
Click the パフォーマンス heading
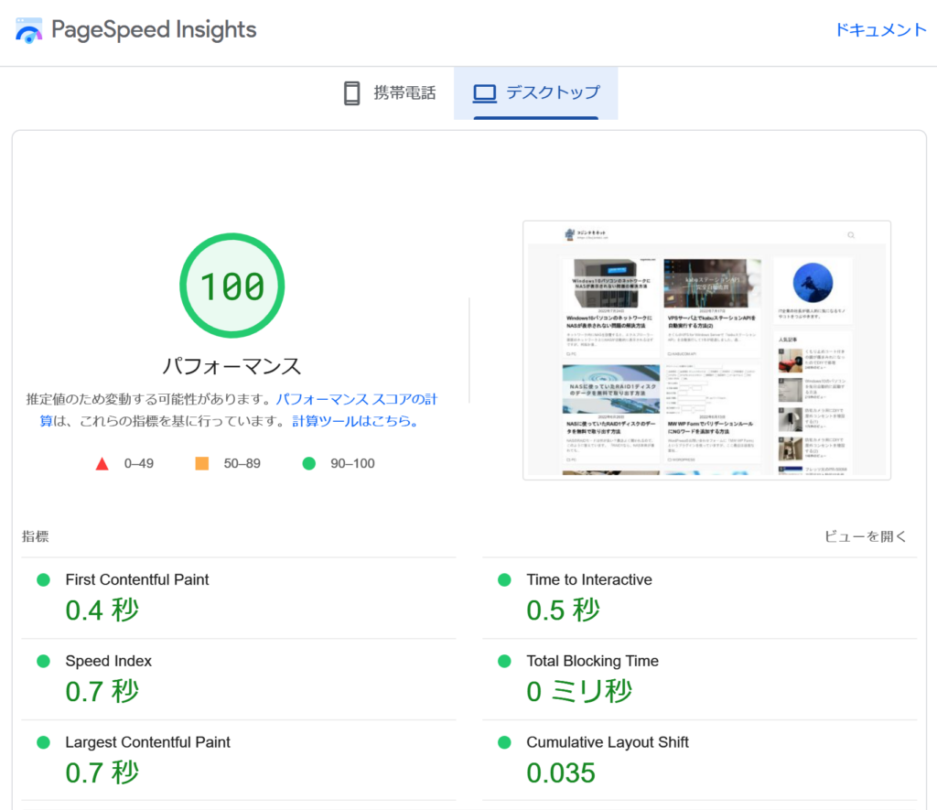pos(232,366)
